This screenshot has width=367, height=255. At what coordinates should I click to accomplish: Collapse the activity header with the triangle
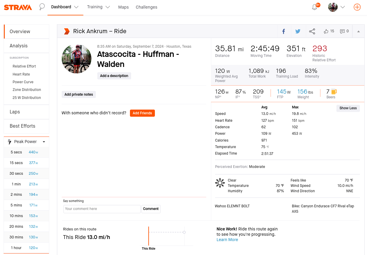(x=358, y=31)
